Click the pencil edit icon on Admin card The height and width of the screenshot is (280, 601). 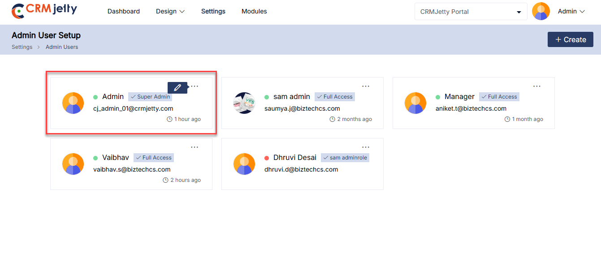(x=177, y=88)
